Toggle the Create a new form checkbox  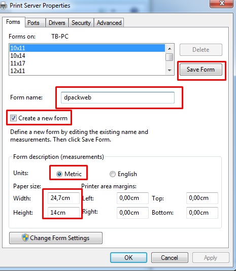pos(13,118)
